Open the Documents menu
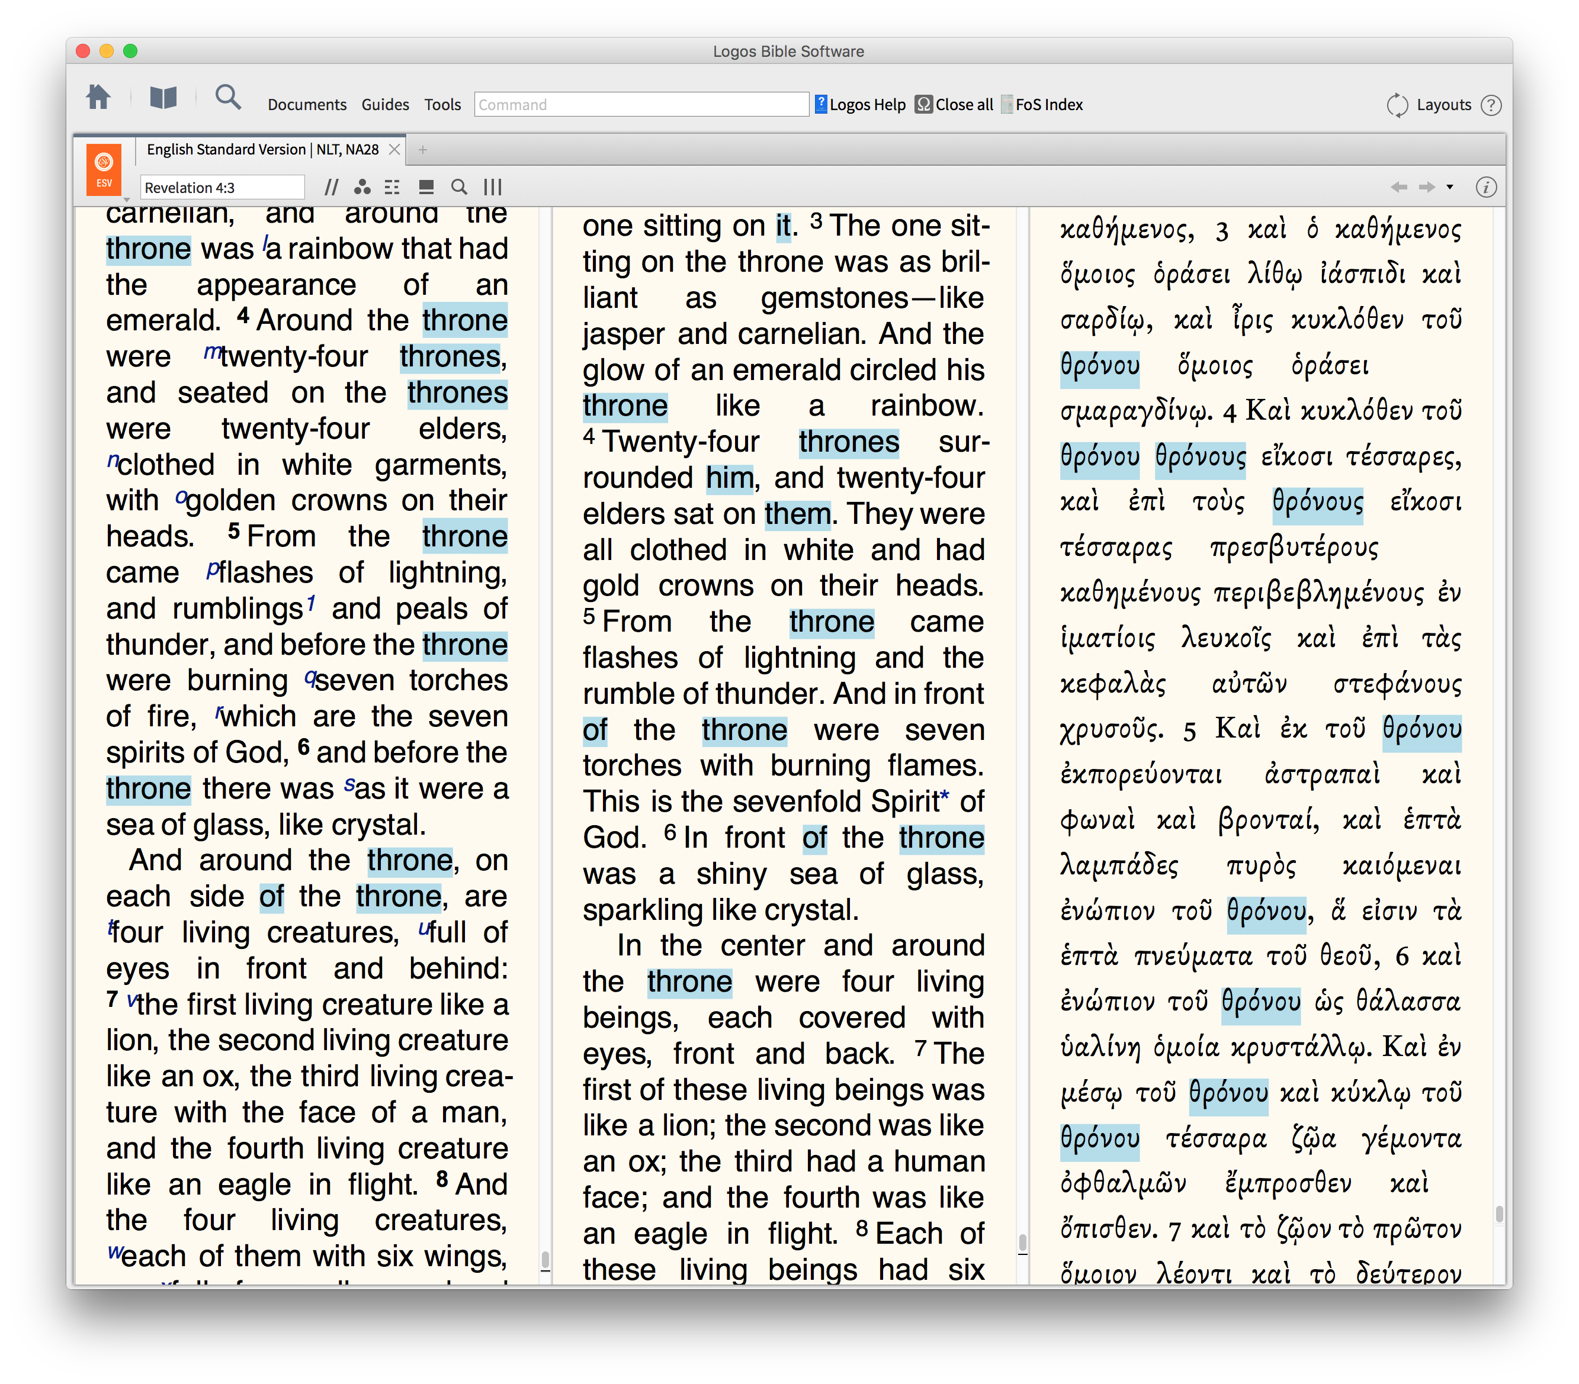This screenshot has width=1579, height=1384. click(307, 105)
